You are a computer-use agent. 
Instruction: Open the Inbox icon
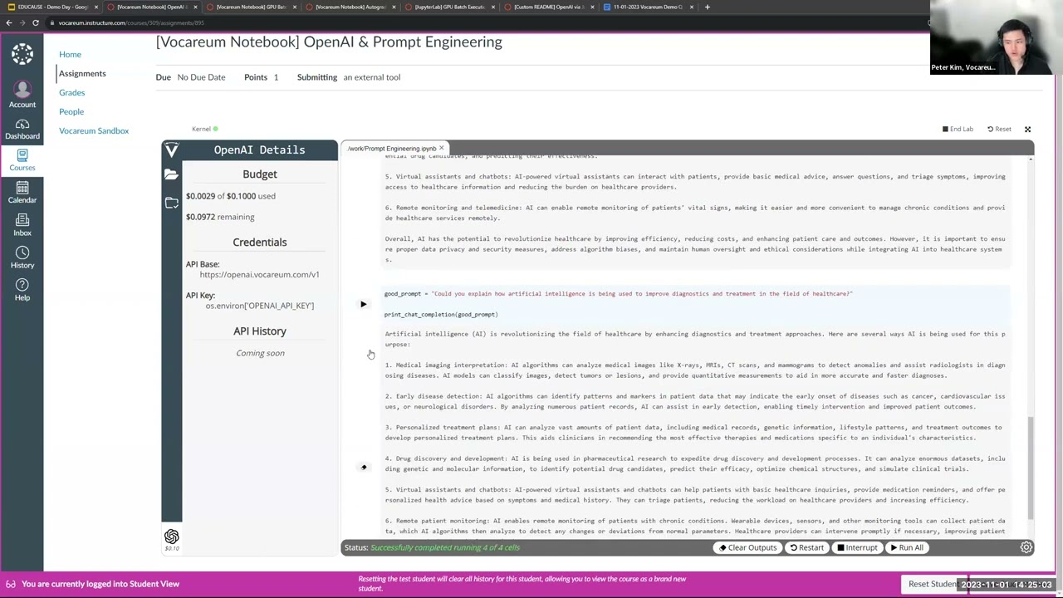[x=22, y=225]
